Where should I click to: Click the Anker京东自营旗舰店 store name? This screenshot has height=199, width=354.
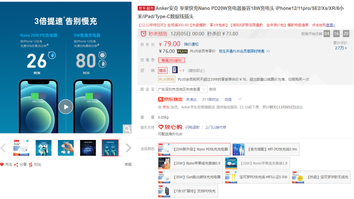(198, 107)
